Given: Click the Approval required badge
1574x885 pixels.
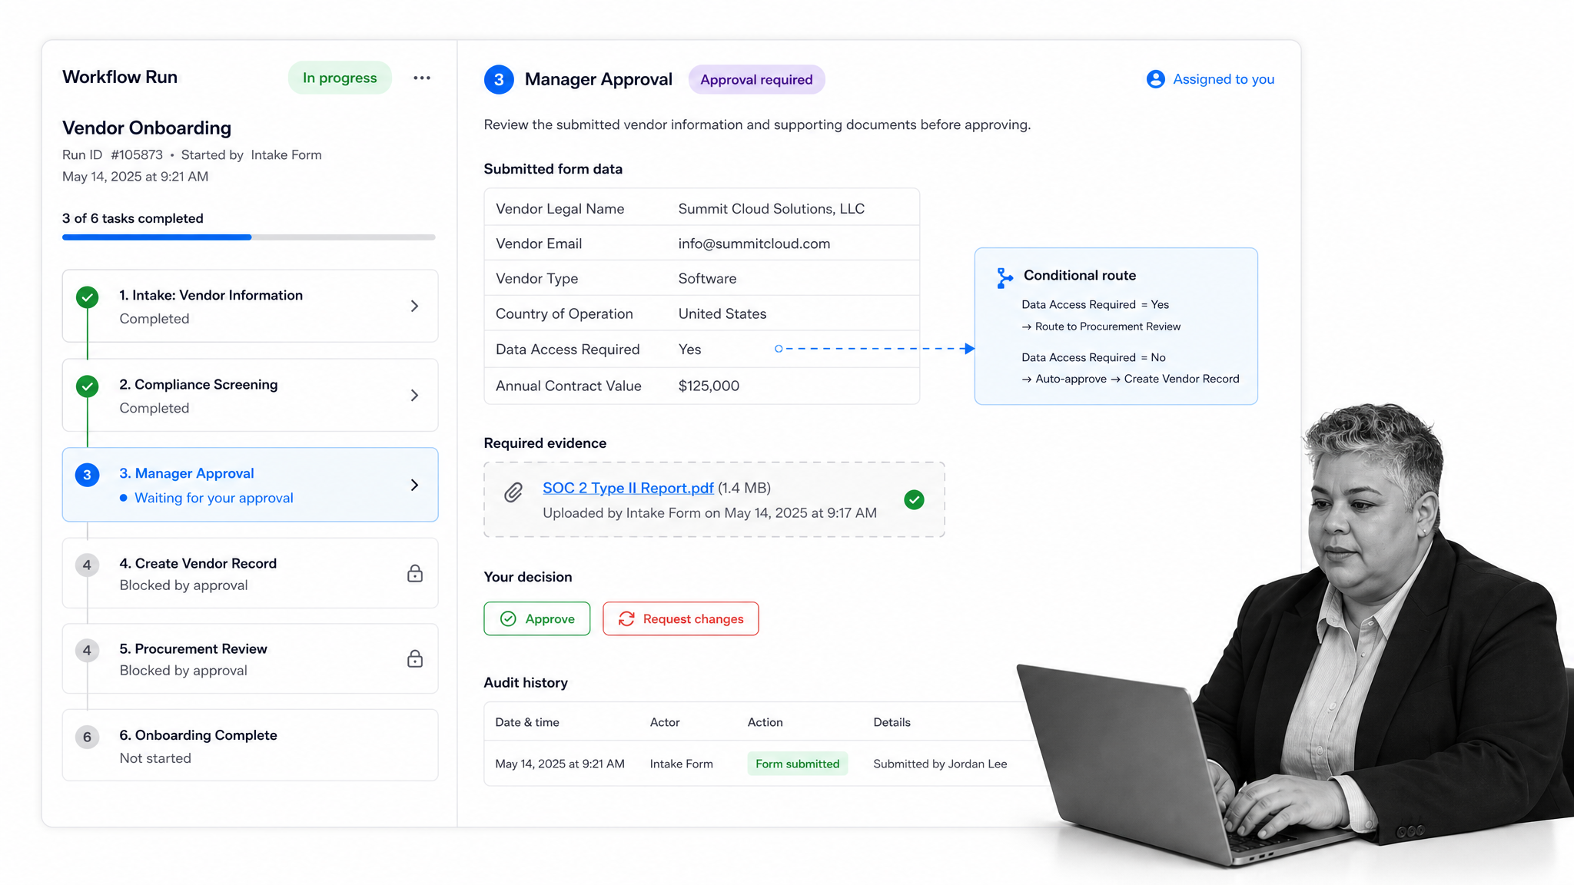Looking at the screenshot, I should click(756, 80).
